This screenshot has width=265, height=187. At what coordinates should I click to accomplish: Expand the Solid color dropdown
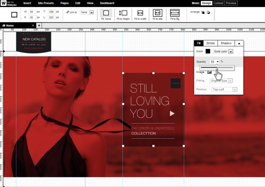click(x=231, y=51)
